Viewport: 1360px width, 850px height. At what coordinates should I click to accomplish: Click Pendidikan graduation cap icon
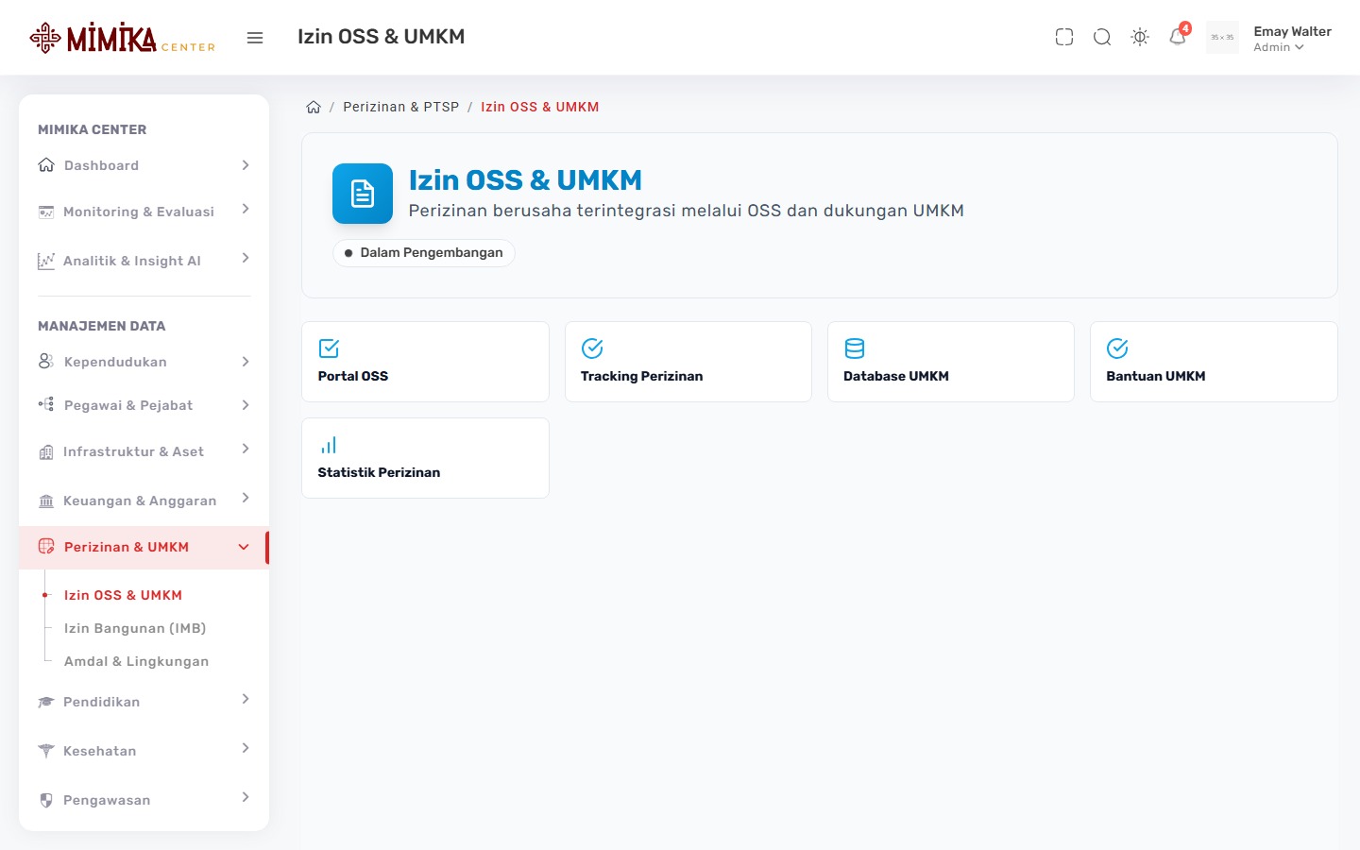(46, 702)
